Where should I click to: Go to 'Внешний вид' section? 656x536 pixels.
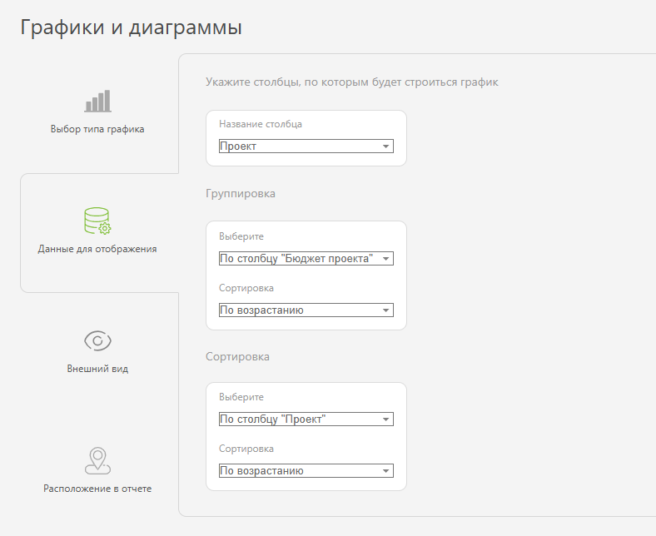pos(97,369)
